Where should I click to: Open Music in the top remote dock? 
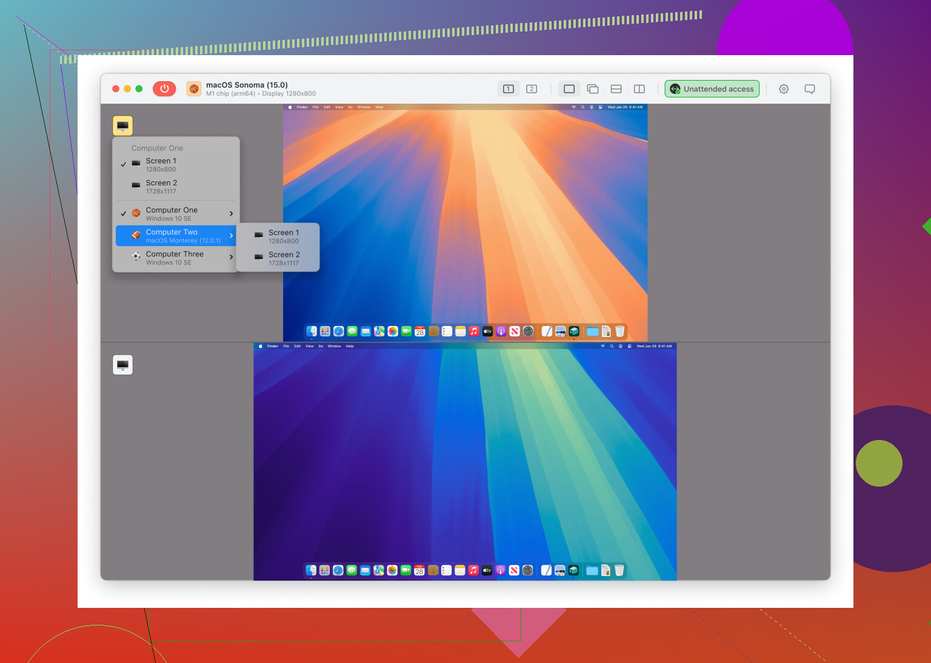pos(474,331)
